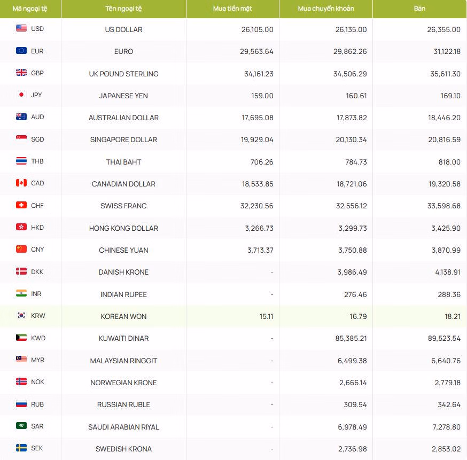Select the 'Mã ngoại tệ' column header
467x460 pixels.
(30, 9)
